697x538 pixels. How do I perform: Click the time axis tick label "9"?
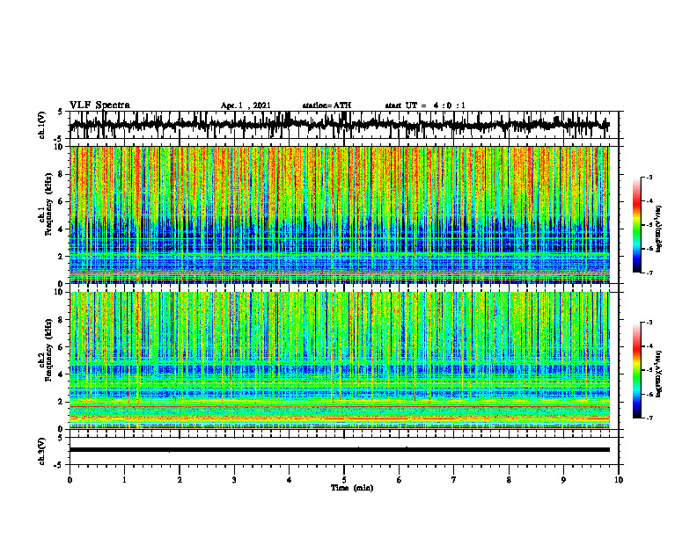(x=563, y=480)
